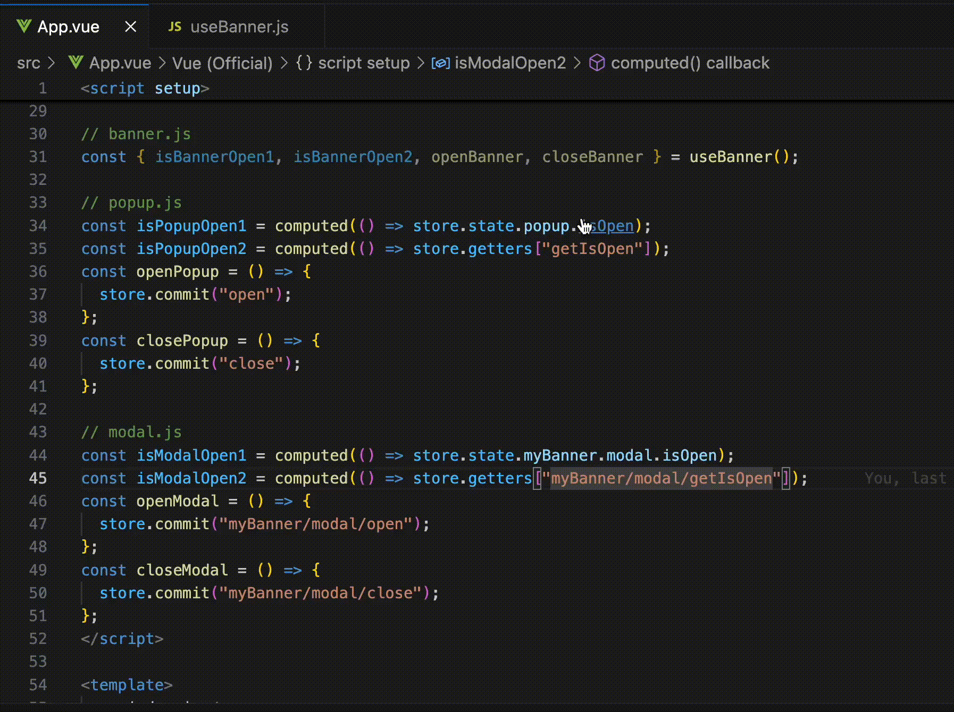Click the useBanner() call on line 31
Screen dimensions: 954x712
740,157
